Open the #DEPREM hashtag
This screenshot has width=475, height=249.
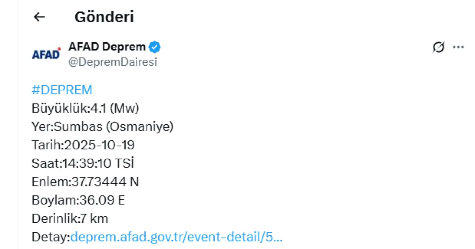pos(62,90)
